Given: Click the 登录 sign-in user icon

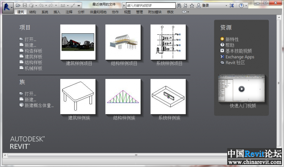Looking at the screenshot, I should coord(199,6).
